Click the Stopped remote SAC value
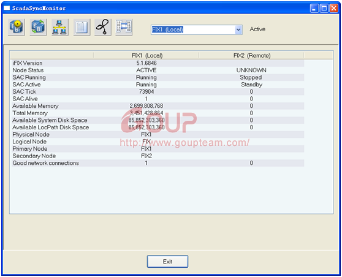The image size is (342, 277). (x=251, y=77)
